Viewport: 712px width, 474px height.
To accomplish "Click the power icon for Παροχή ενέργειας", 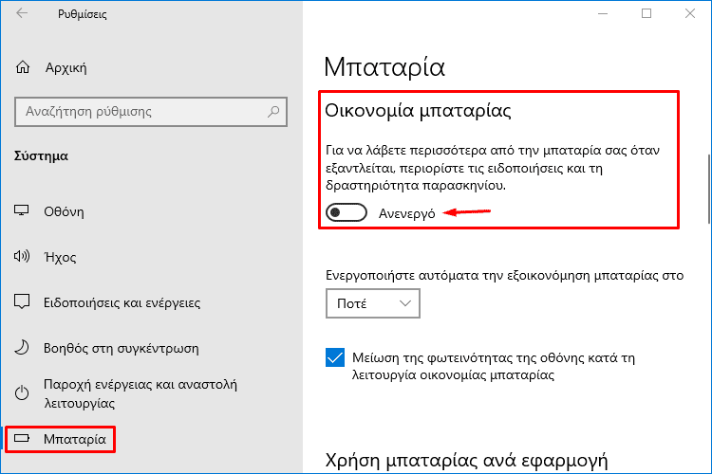I will 22,392.
